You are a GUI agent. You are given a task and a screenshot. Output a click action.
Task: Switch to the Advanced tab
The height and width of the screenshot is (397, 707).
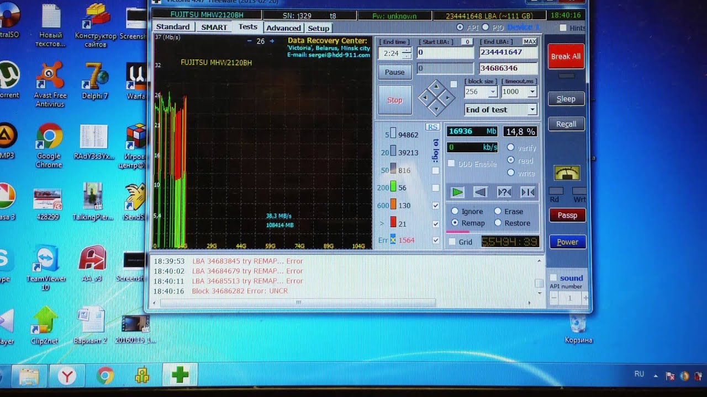283,28
